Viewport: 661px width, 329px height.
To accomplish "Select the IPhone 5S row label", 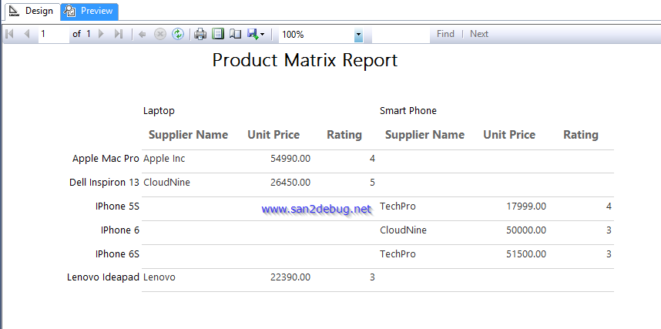I will (117, 206).
